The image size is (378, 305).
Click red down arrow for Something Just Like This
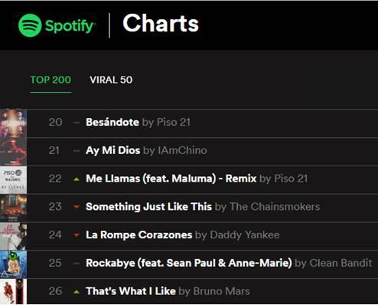click(x=77, y=207)
